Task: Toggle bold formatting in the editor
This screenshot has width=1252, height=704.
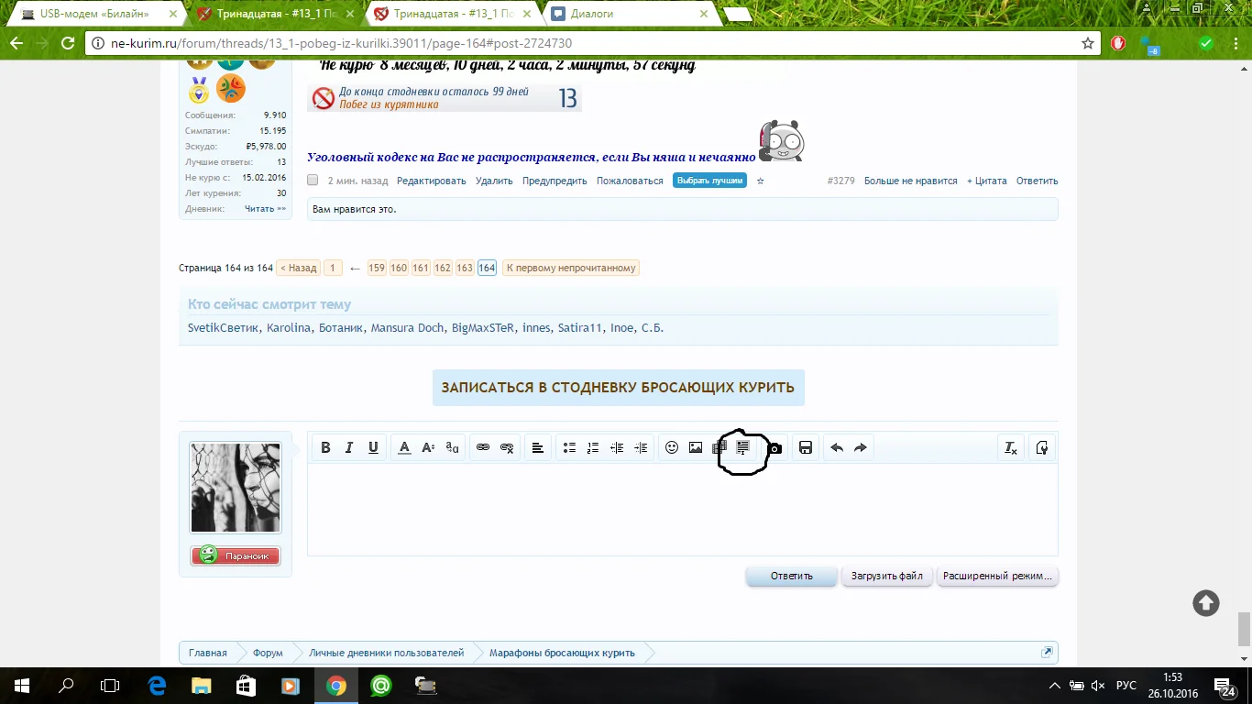Action: tap(325, 447)
